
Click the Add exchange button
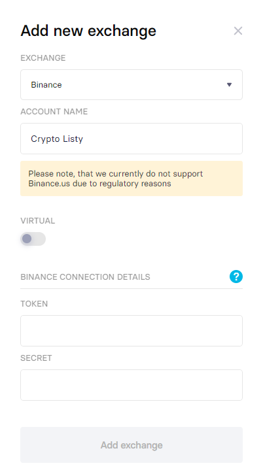click(x=131, y=445)
